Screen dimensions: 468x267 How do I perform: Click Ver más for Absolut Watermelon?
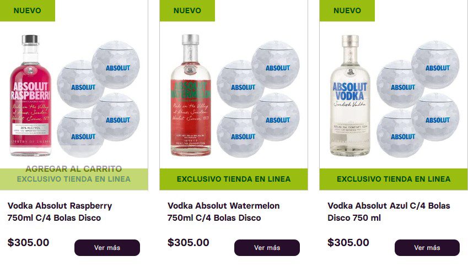[267, 248]
